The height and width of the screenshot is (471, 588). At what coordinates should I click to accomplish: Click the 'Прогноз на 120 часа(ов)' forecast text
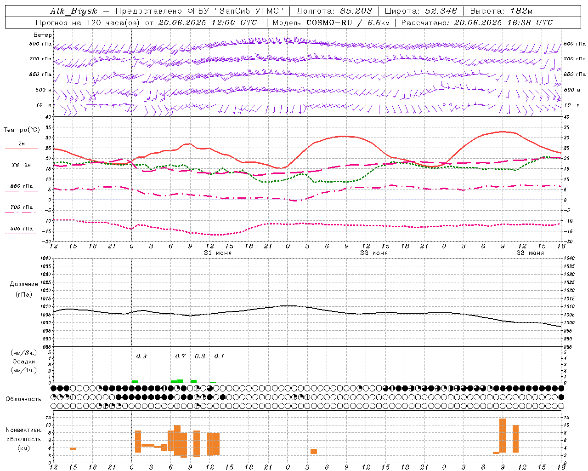pos(88,23)
